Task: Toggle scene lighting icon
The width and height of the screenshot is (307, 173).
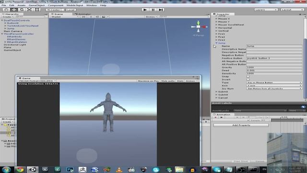Action: point(91,17)
